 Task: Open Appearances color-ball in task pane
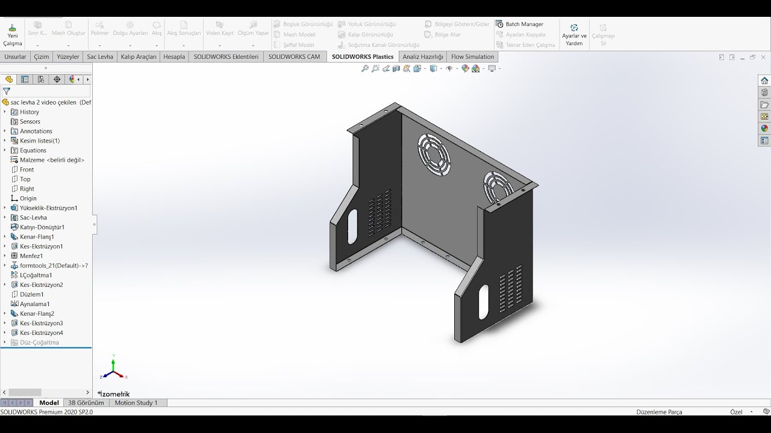(x=764, y=129)
